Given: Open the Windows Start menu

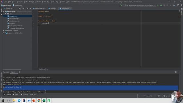Looking at the screenshot, I should pyautogui.click(x=3, y=100).
